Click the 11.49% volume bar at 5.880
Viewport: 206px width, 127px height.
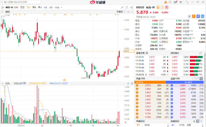(196, 57)
